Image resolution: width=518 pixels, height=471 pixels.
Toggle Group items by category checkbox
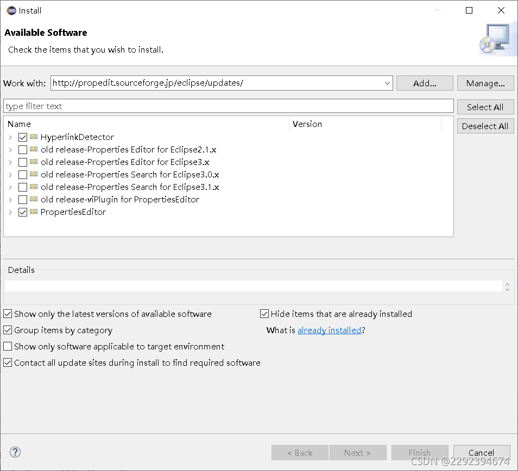[x=8, y=330]
